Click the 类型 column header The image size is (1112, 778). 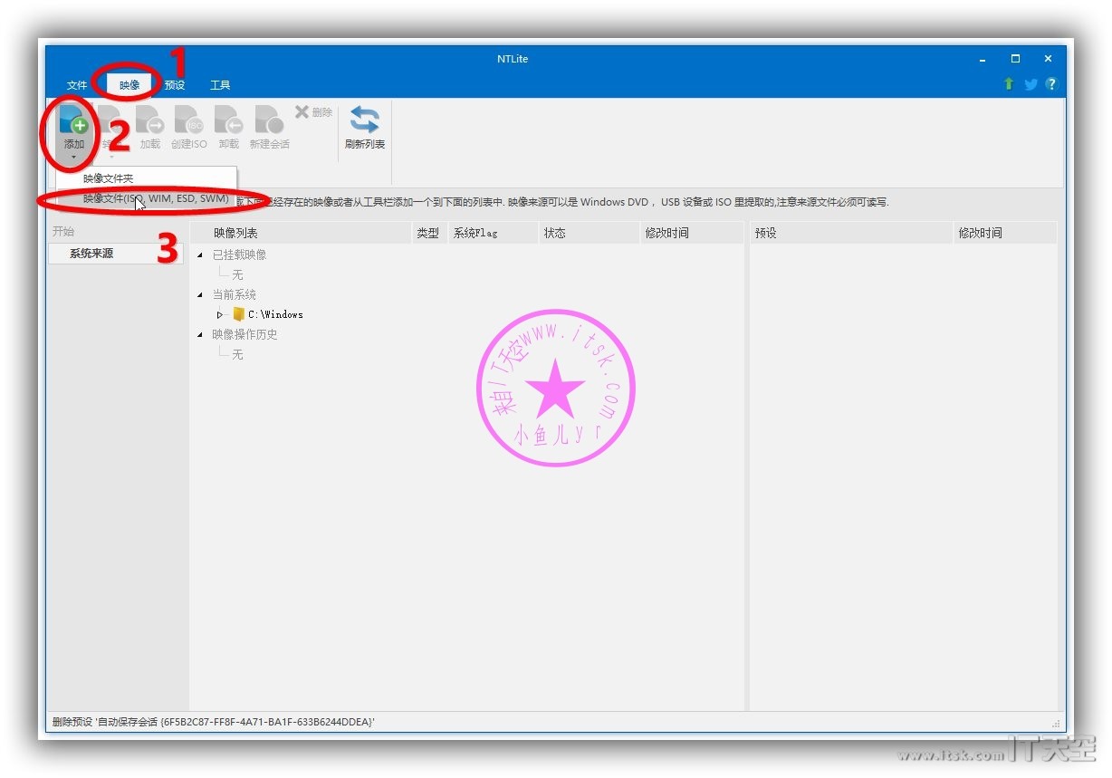[x=428, y=233]
